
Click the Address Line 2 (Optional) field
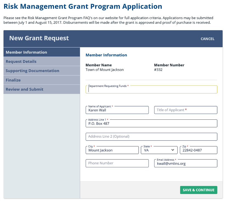pos(151,137)
